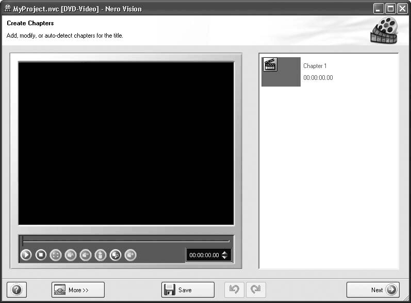
Task: Toggle full screen preview icon
Action: [x=56, y=255]
